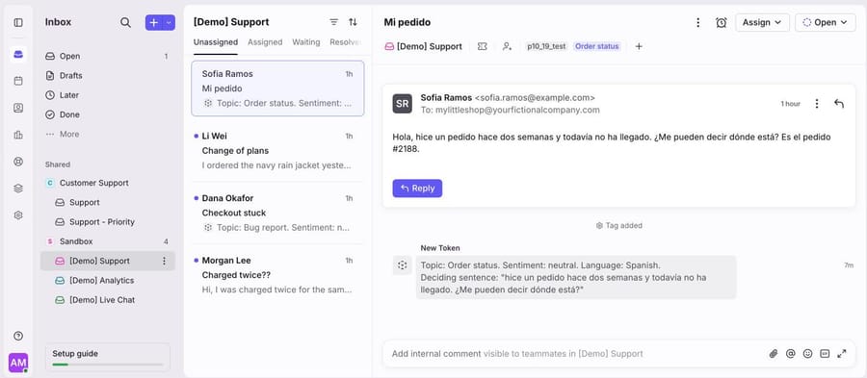
Task: Open the sort order arrows icon
Action: point(353,22)
